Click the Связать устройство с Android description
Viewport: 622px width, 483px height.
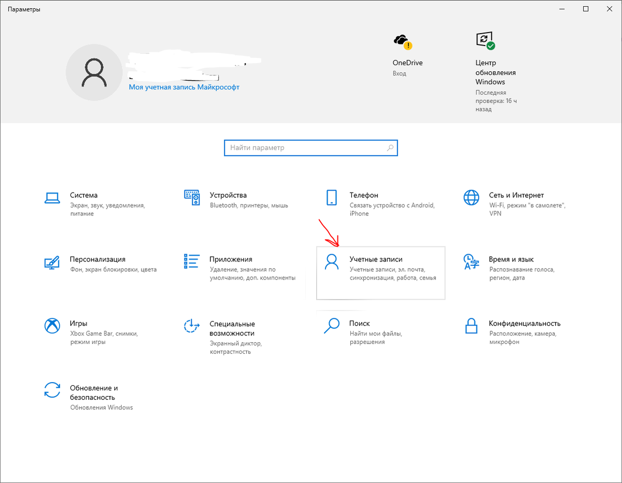pyautogui.click(x=392, y=210)
